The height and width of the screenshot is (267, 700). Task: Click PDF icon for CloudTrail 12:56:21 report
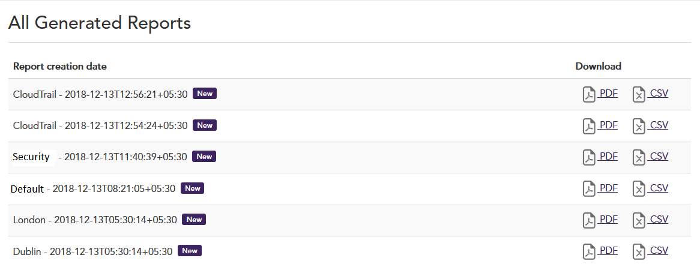tap(589, 95)
